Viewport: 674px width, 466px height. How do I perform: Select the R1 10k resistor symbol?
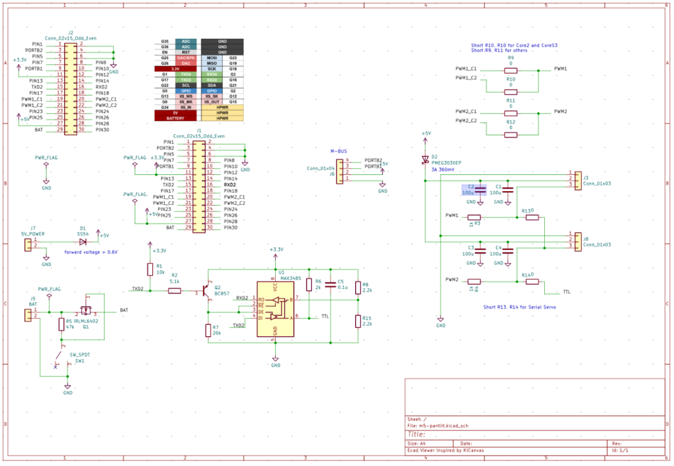150,269
